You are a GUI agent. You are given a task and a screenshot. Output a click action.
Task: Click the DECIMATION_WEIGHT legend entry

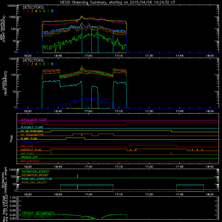[x=35, y=175]
